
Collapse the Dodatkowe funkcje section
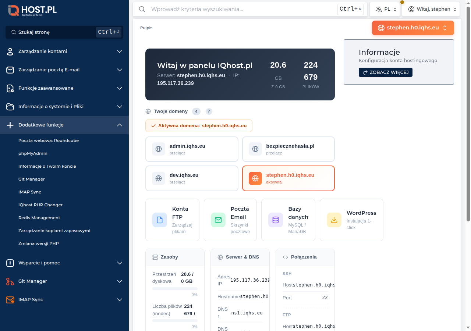click(x=64, y=125)
